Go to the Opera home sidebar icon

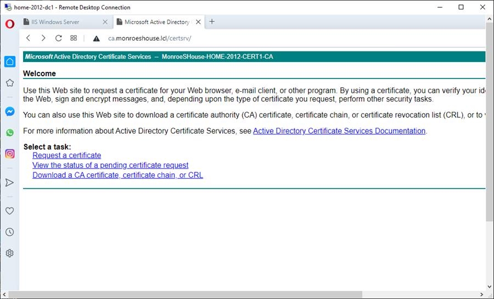coord(10,61)
